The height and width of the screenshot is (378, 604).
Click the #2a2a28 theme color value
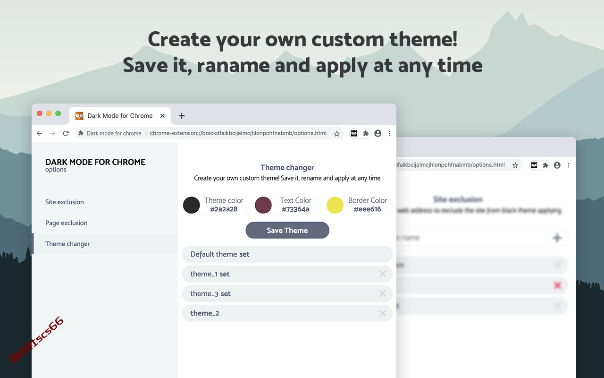point(224,209)
